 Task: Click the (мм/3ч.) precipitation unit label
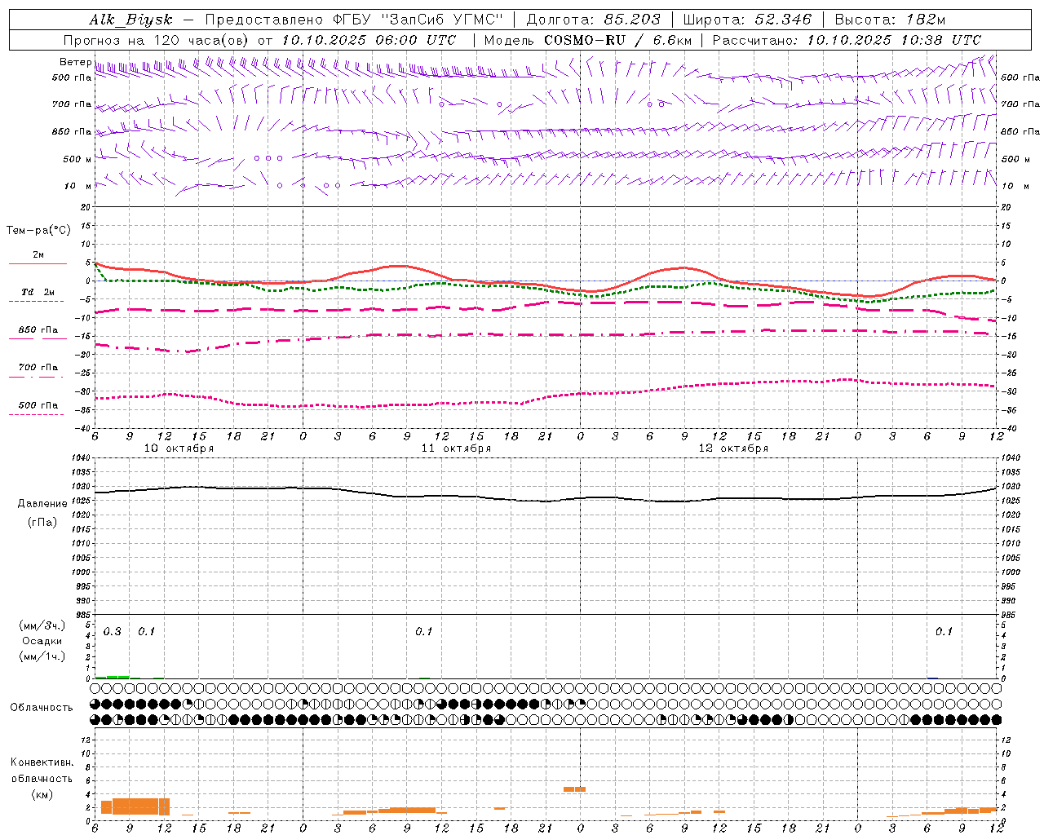(x=42, y=625)
